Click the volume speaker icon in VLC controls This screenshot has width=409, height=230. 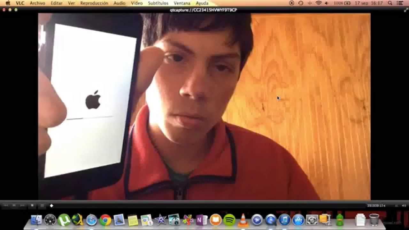pos(404,206)
